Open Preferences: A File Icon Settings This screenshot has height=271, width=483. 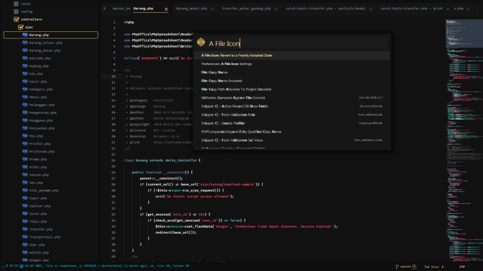pos(292,64)
